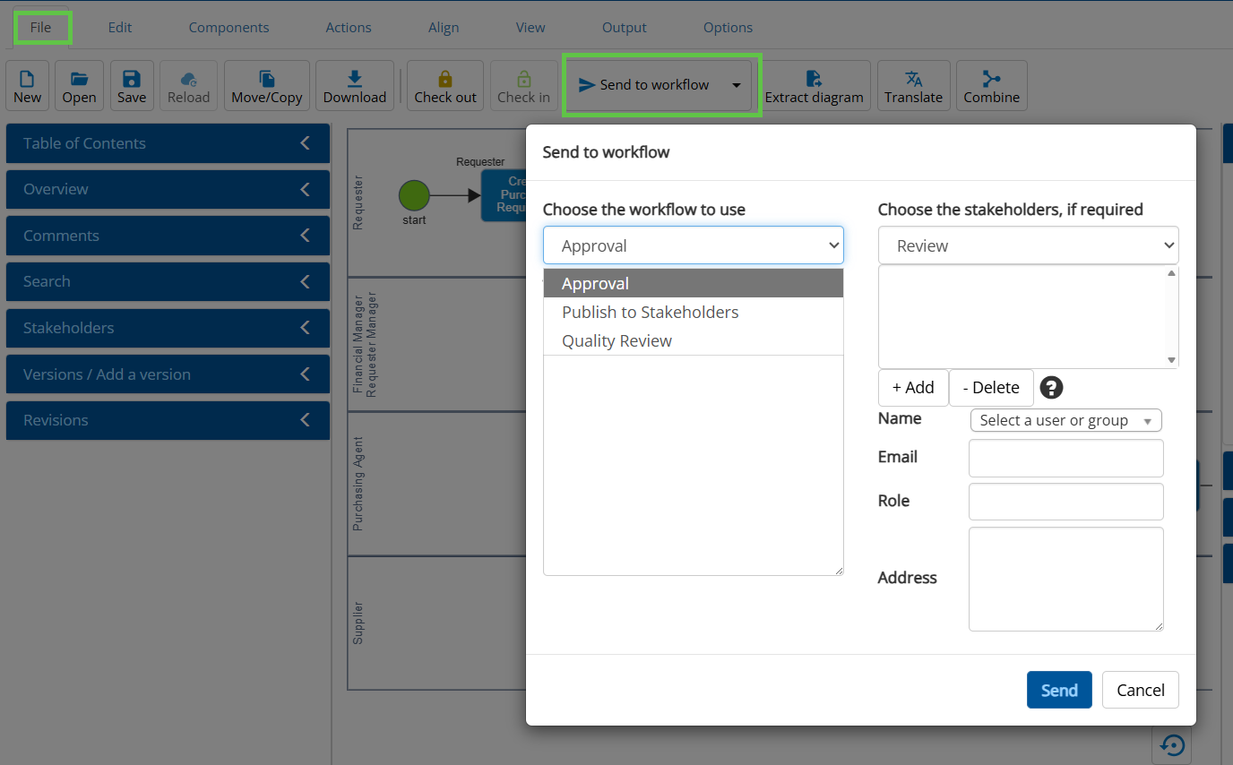This screenshot has height=765, width=1233.
Task: Click into the Email input field
Action: click(1065, 458)
